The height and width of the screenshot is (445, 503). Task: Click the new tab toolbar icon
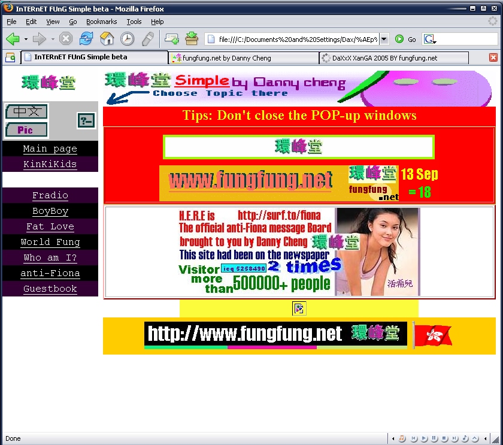[x=172, y=39]
